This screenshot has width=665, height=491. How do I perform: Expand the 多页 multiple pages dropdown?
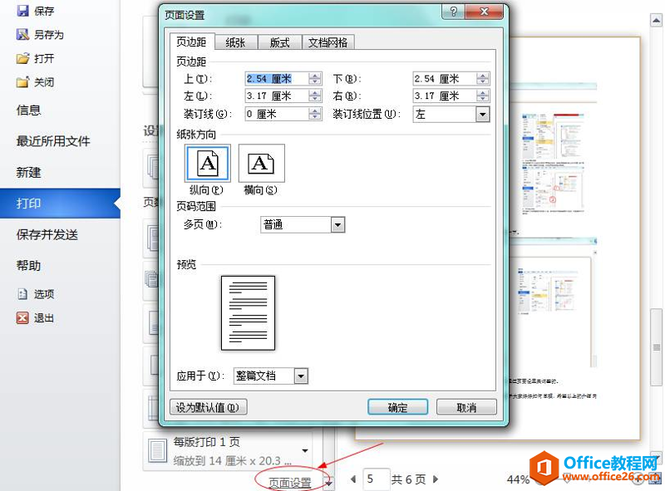(x=337, y=224)
